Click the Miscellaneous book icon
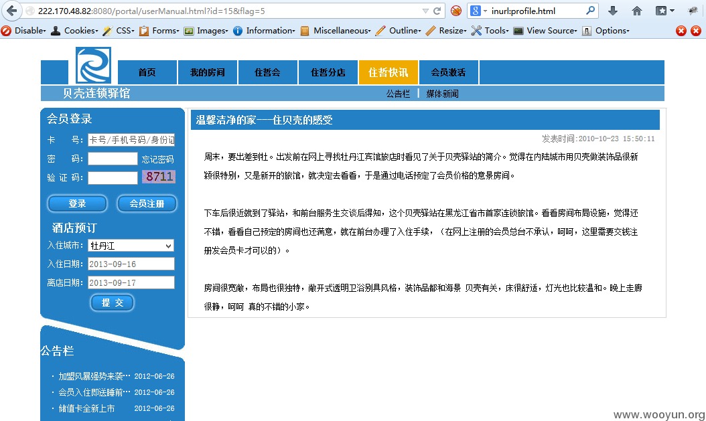This screenshot has height=421, width=706. [305, 31]
